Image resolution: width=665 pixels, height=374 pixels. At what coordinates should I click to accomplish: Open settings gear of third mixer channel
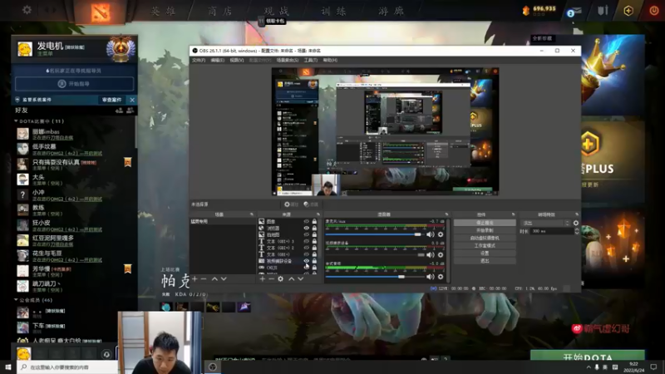tap(441, 277)
